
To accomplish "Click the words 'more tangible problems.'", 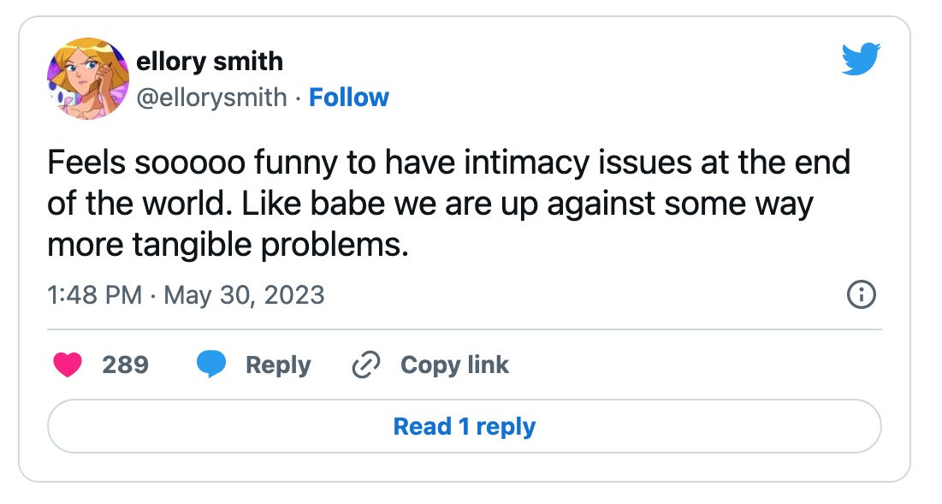I will tap(228, 245).
